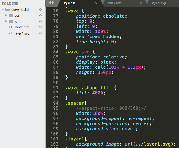Close the index.html tab
This screenshot has width=179, height=148.
[x=141, y=3]
